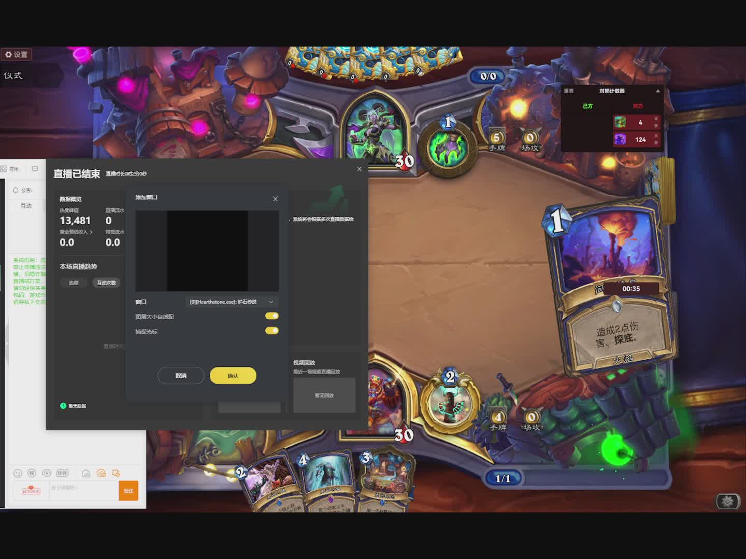This screenshot has height=559, width=746.
Task: Toggle the 捕捉光标 switch
Action: pyautogui.click(x=272, y=331)
